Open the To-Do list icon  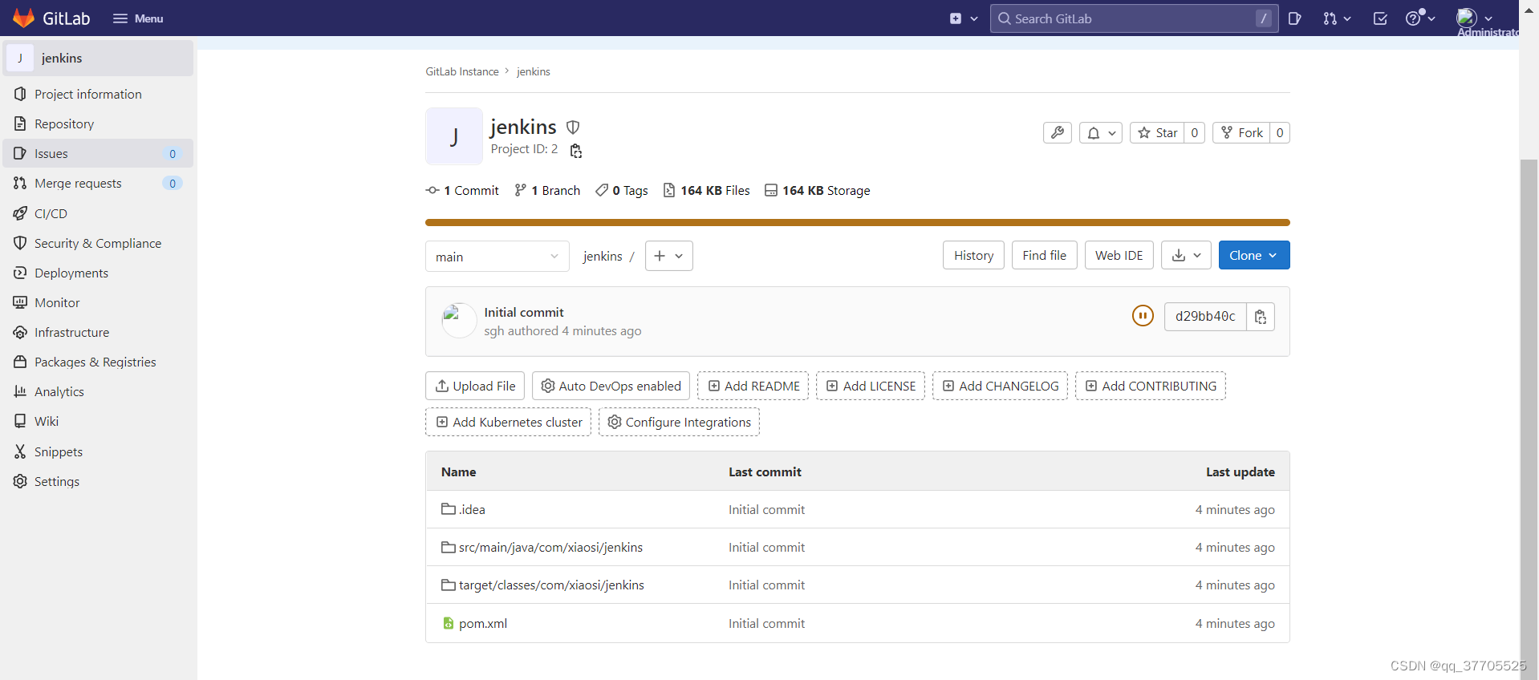pyautogui.click(x=1380, y=18)
